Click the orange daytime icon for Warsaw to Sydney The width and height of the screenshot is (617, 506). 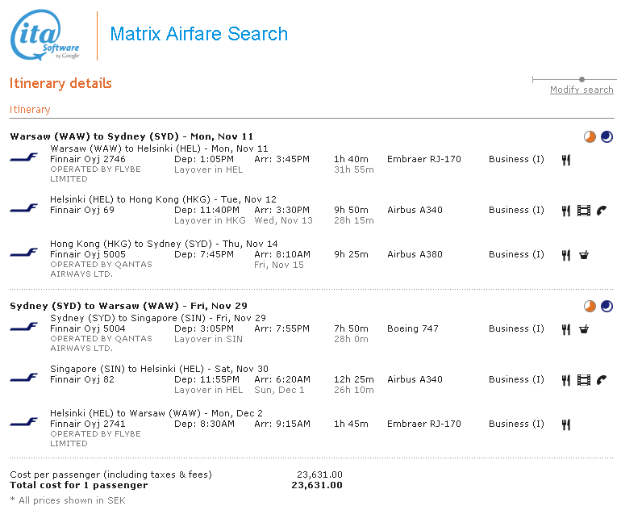[x=590, y=136]
